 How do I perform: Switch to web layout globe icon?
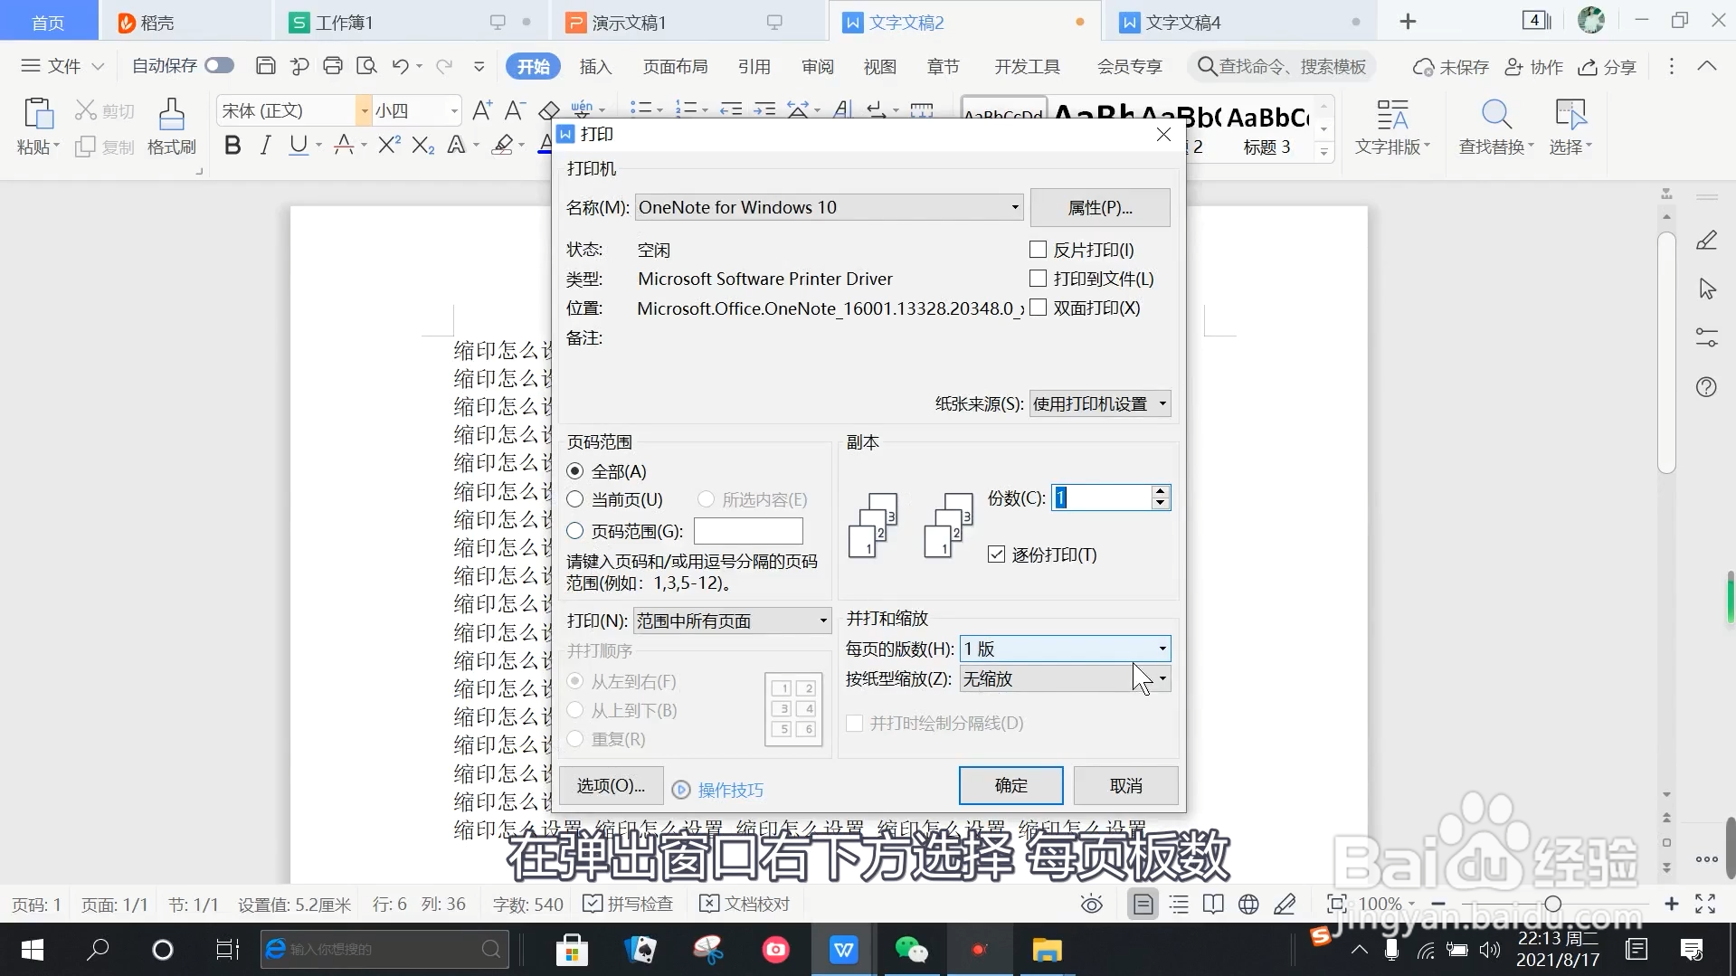click(1248, 904)
